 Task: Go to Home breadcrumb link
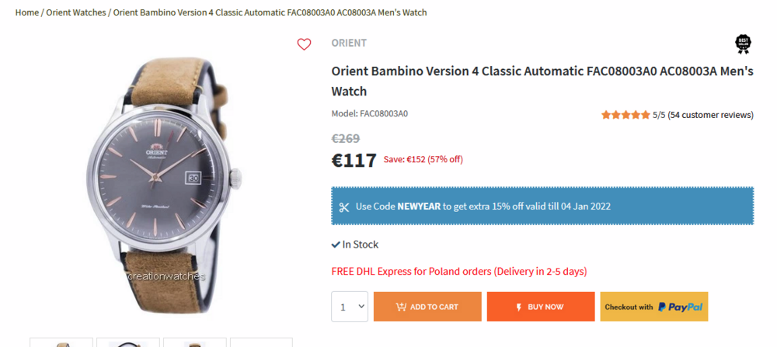(x=26, y=12)
